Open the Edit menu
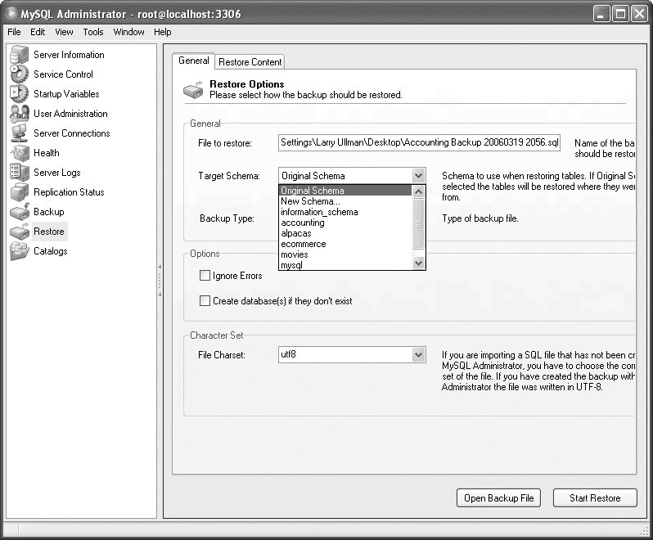The height and width of the screenshot is (540, 653). [38, 32]
